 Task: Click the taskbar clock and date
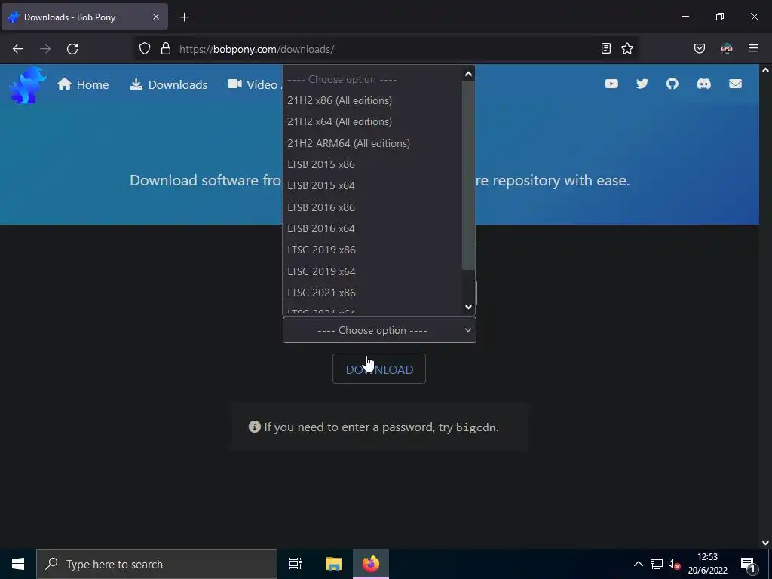(707, 564)
